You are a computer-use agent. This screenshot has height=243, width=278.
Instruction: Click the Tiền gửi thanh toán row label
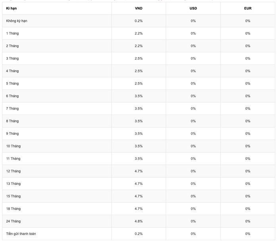(21, 234)
